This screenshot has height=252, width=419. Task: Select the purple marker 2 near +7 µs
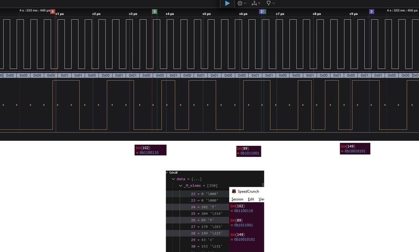click(262, 11)
